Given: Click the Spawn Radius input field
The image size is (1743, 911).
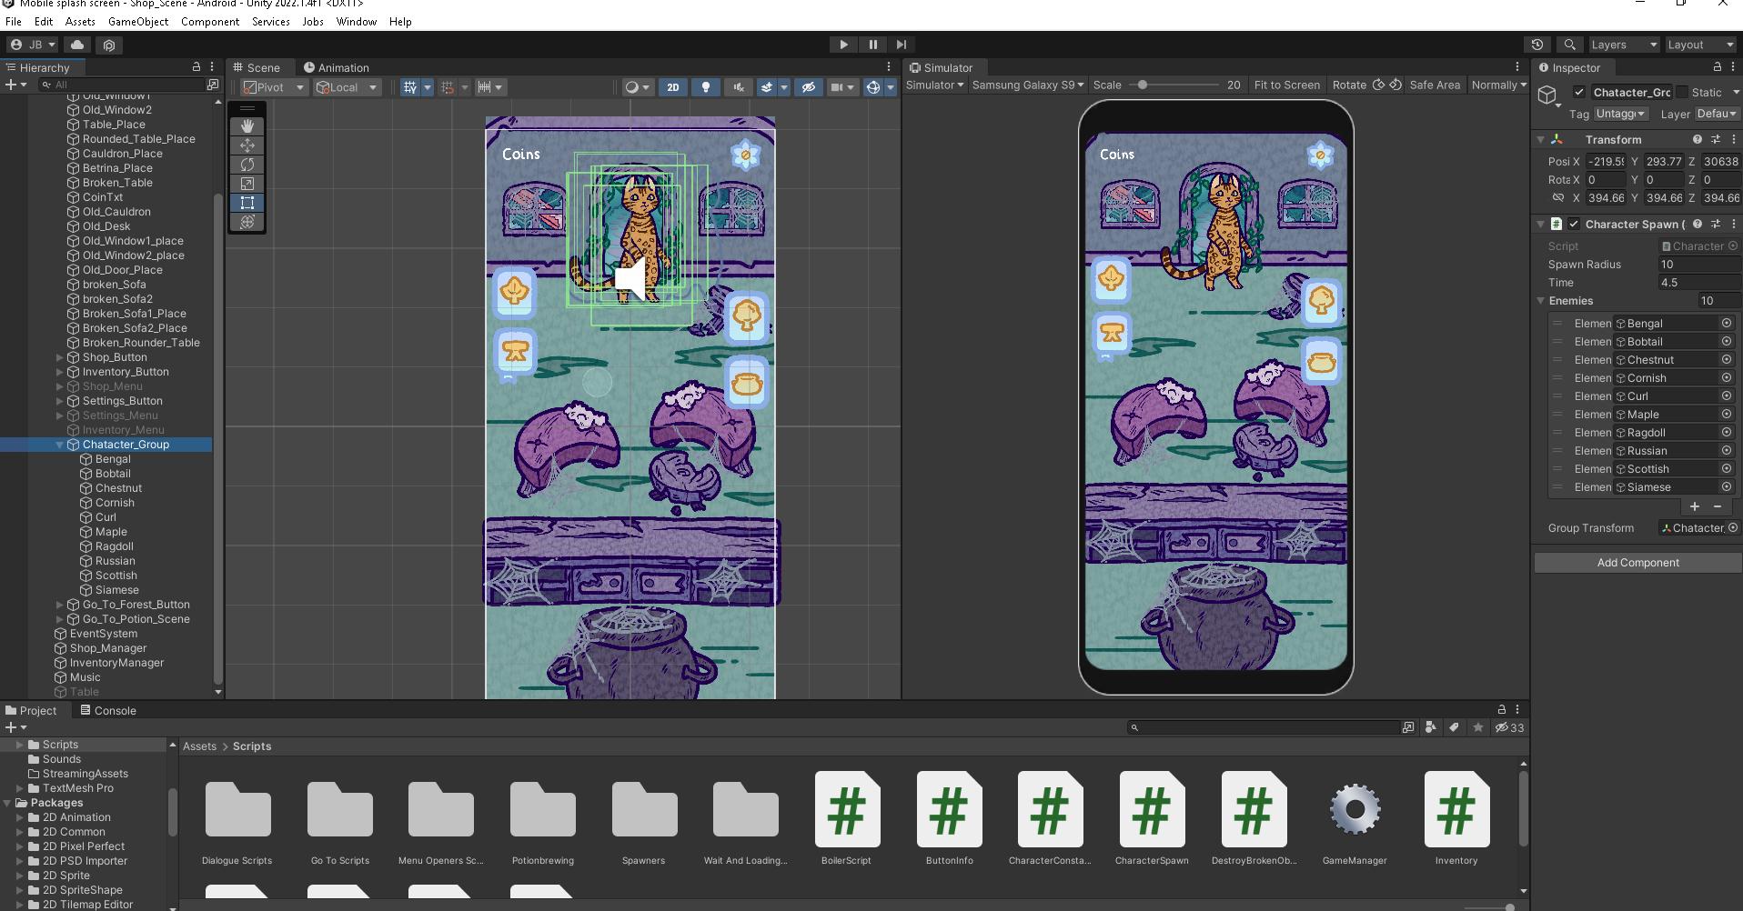Looking at the screenshot, I should [1699, 265].
